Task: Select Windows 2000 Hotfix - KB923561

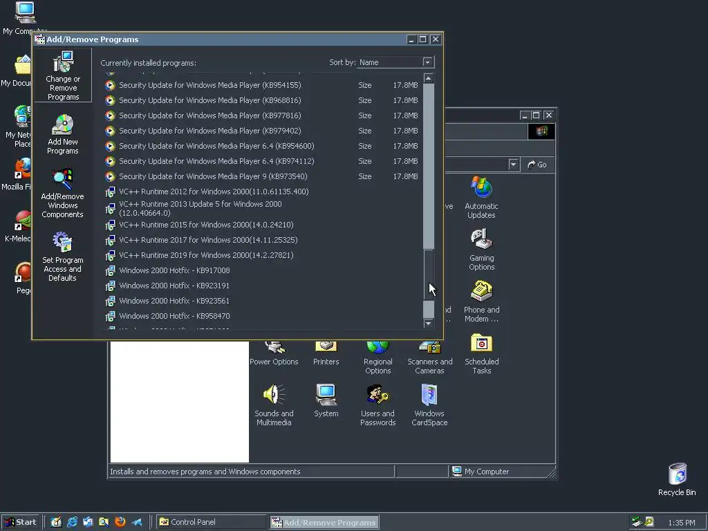Action: [x=262, y=301]
